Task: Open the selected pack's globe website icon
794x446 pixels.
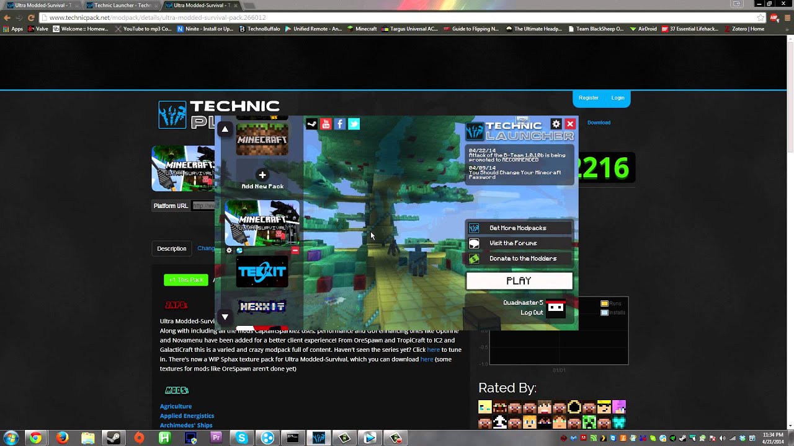Action: tap(239, 250)
